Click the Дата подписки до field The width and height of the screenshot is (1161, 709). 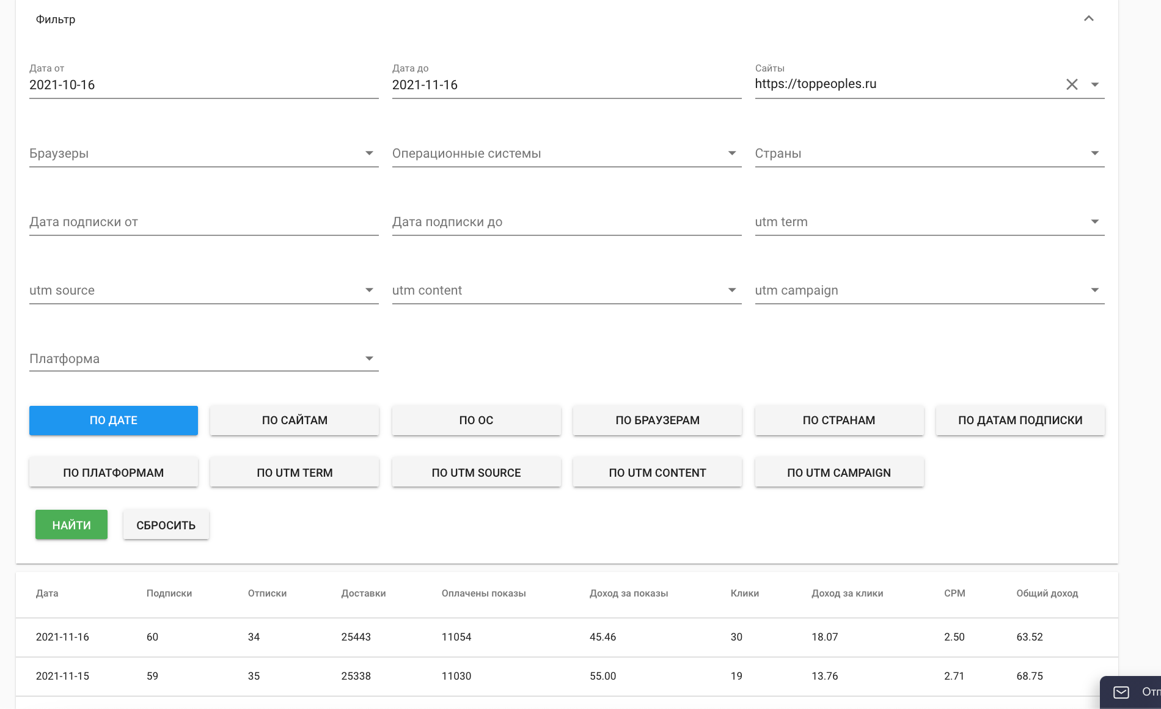pos(566,222)
